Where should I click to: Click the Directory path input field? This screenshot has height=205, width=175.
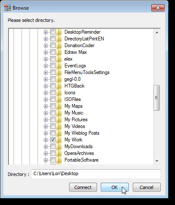(96, 174)
